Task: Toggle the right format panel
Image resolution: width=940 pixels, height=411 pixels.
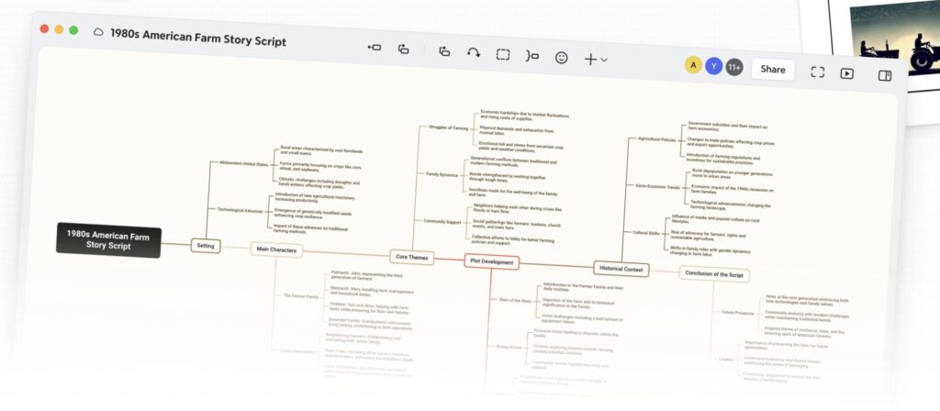Action: tap(885, 75)
